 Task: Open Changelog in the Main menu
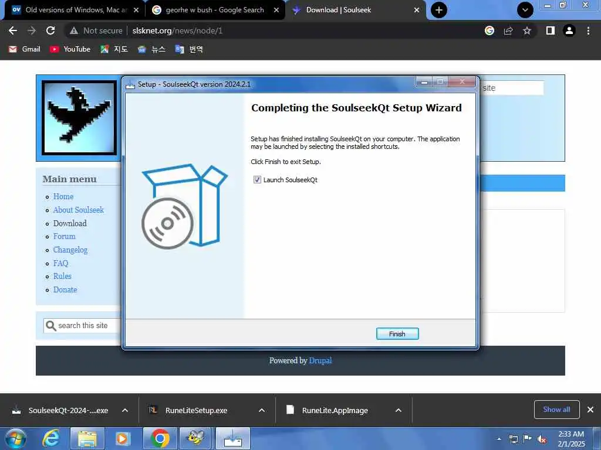point(70,250)
